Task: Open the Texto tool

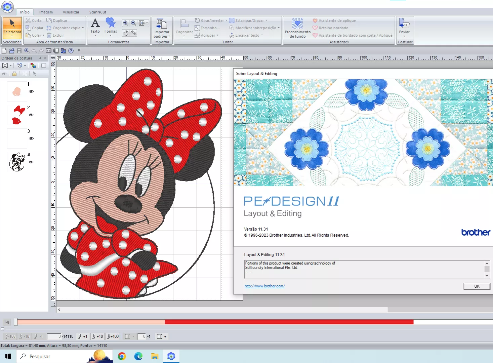Action: coord(95,27)
